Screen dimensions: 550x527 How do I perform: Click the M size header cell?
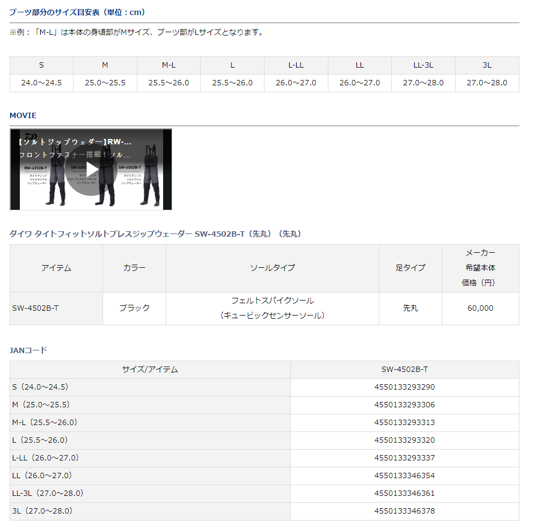105,65
